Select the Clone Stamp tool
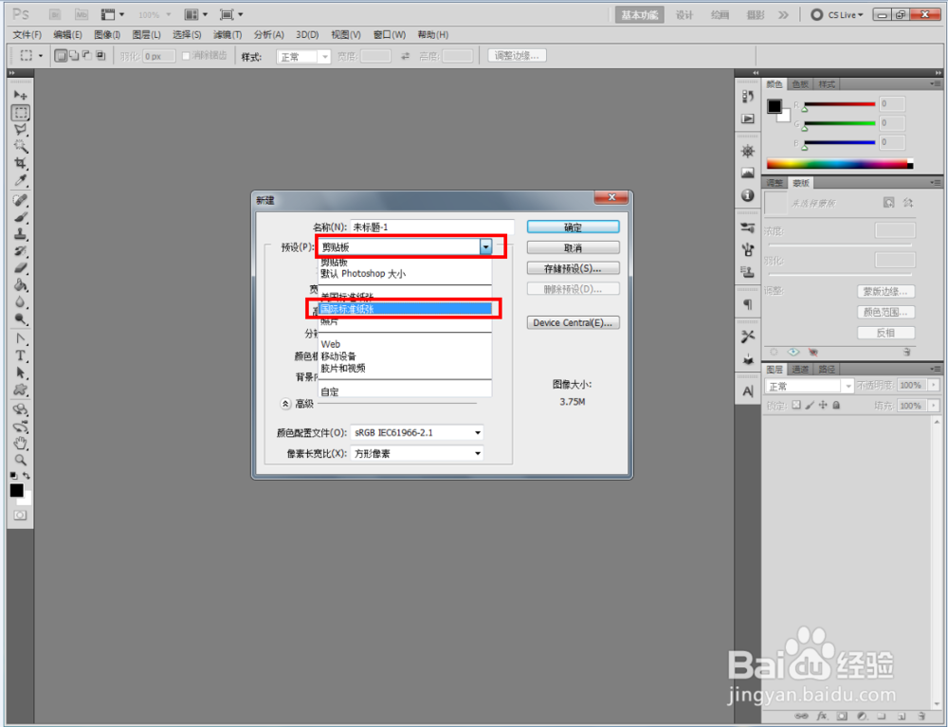Viewport: 948px width, 727px height. click(x=21, y=233)
